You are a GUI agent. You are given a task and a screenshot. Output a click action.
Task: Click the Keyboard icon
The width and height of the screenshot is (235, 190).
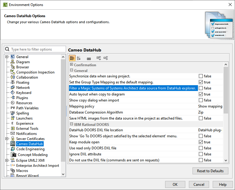point(13,92)
